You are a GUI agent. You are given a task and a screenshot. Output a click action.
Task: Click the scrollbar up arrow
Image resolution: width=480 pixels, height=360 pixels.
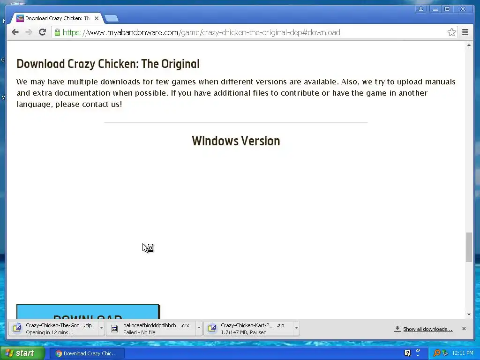pos(469,45)
